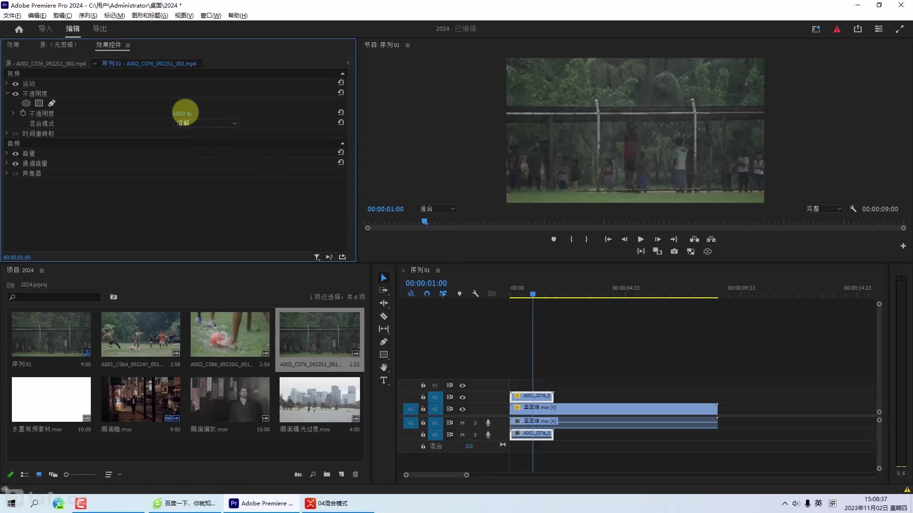Viewport: 913px width, 513px height.
Task: Open the blend mode dropdown
Action: point(206,123)
